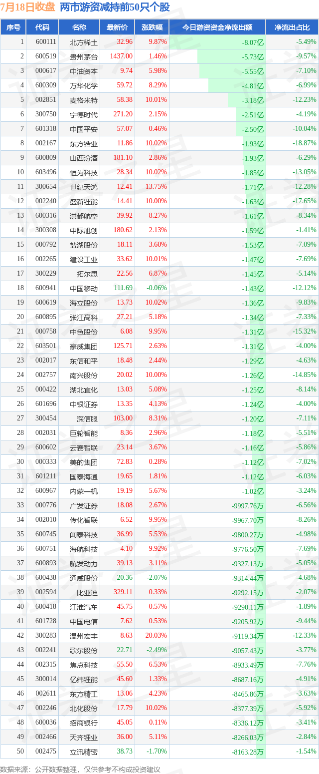This screenshot has height=774, width=319.
Task: Click latest price 6.08 for 中色股份
Action: click(126, 332)
